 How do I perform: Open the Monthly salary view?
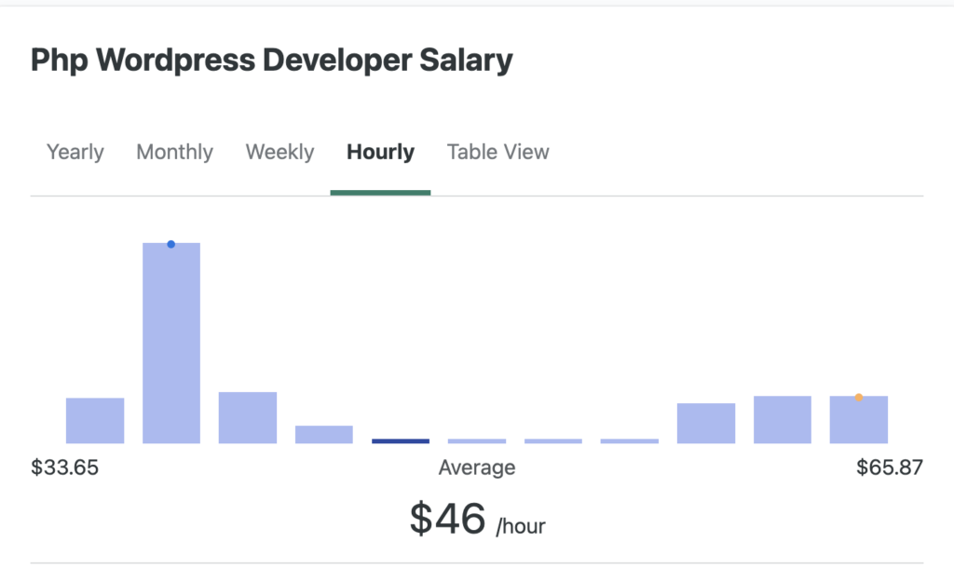point(174,151)
